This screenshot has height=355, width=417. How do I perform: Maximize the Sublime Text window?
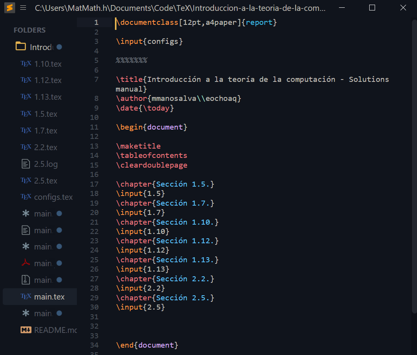(x=372, y=8)
